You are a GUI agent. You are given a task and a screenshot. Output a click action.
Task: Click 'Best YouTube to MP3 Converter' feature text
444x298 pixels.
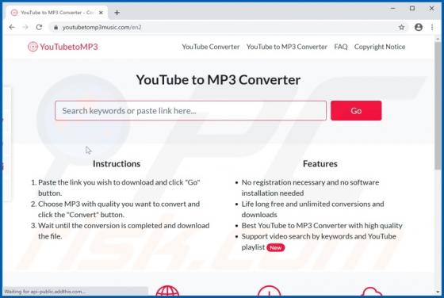click(322, 226)
